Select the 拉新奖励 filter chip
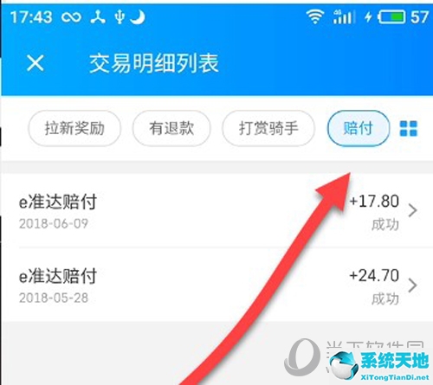 tap(74, 128)
